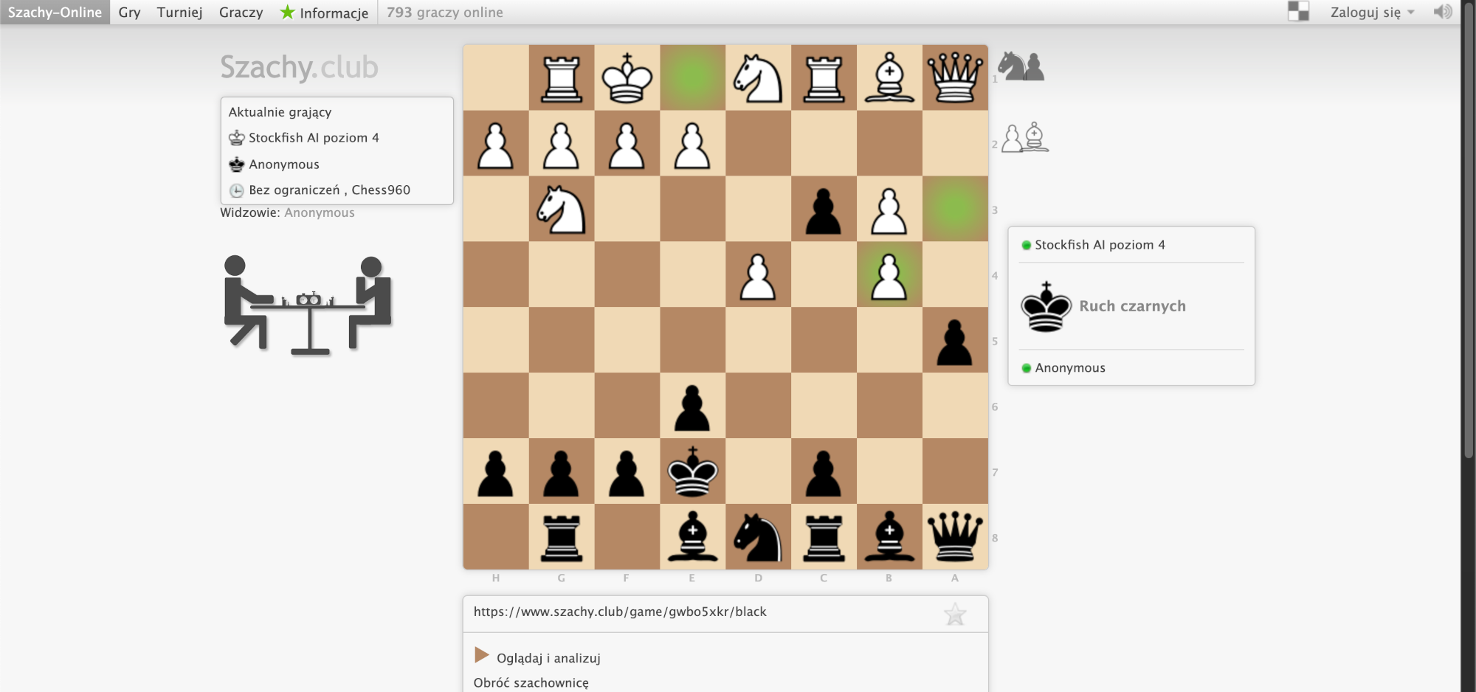Go to the Graczy page
This screenshot has height=692, width=1476.
tap(241, 13)
